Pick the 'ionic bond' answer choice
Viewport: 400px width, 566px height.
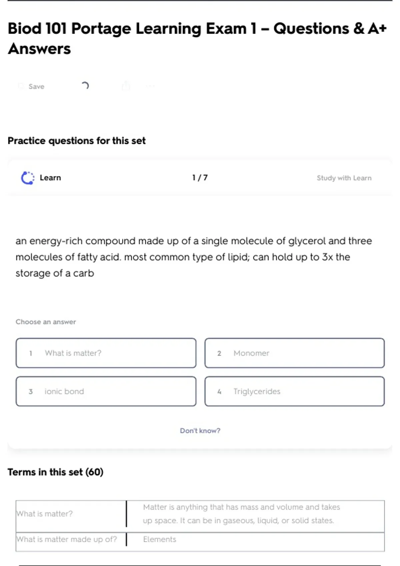106,391
